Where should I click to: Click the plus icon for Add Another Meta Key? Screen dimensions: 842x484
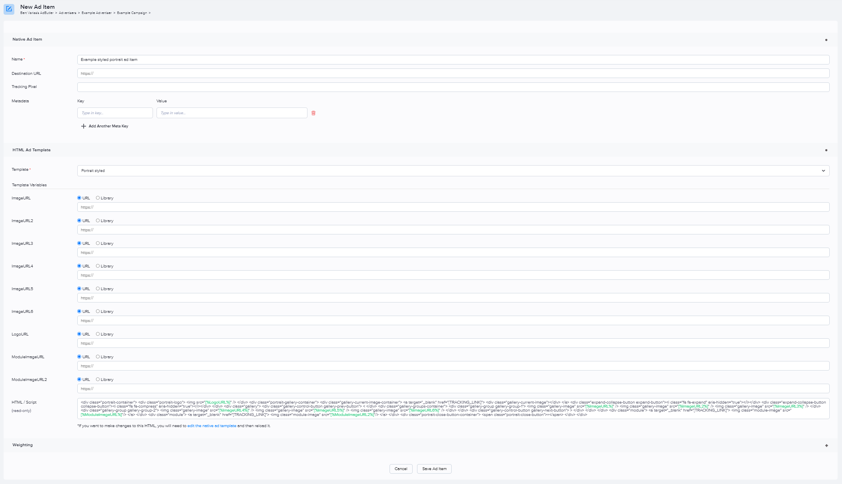pyautogui.click(x=83, y=126)
